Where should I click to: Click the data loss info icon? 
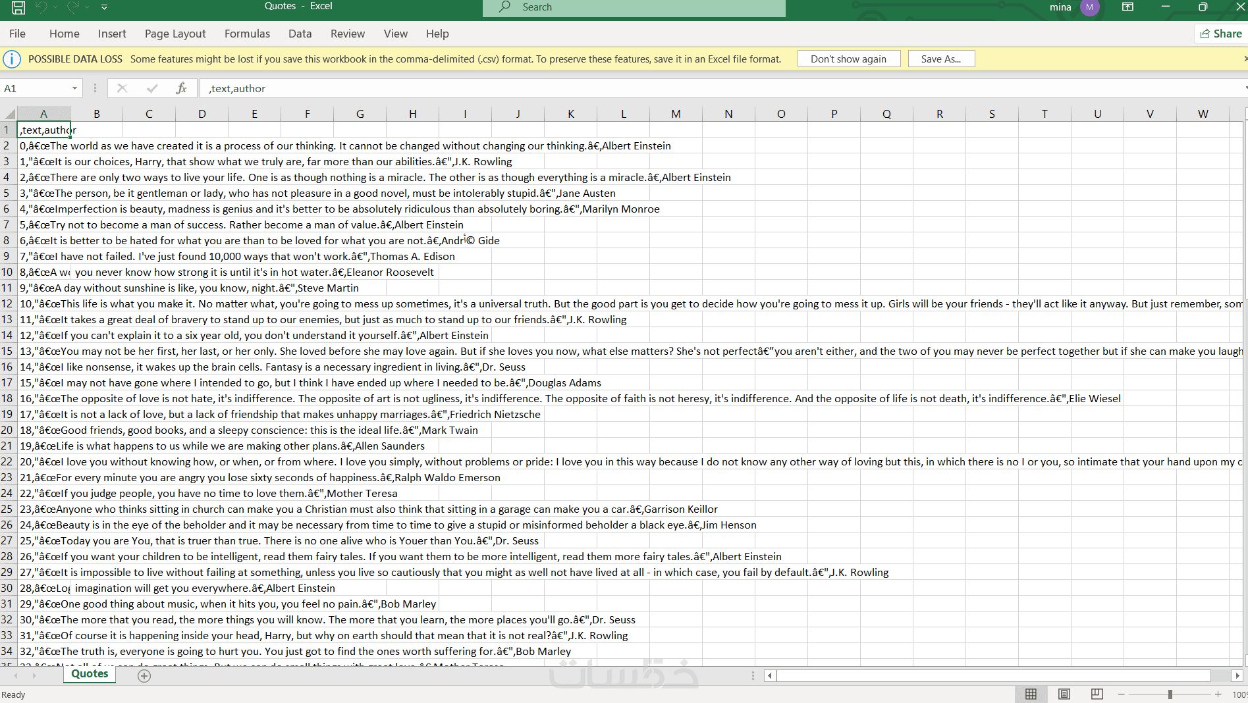point(12,59)
